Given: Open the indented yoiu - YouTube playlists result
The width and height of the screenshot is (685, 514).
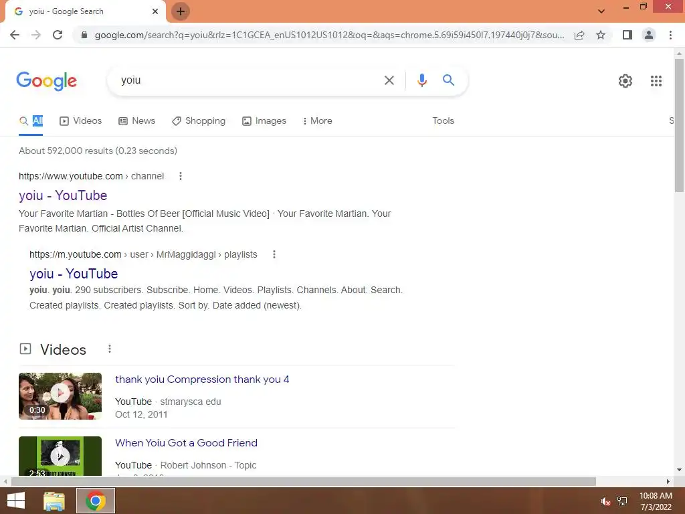Looking at the screenshot, I should (x=74, y=274).
